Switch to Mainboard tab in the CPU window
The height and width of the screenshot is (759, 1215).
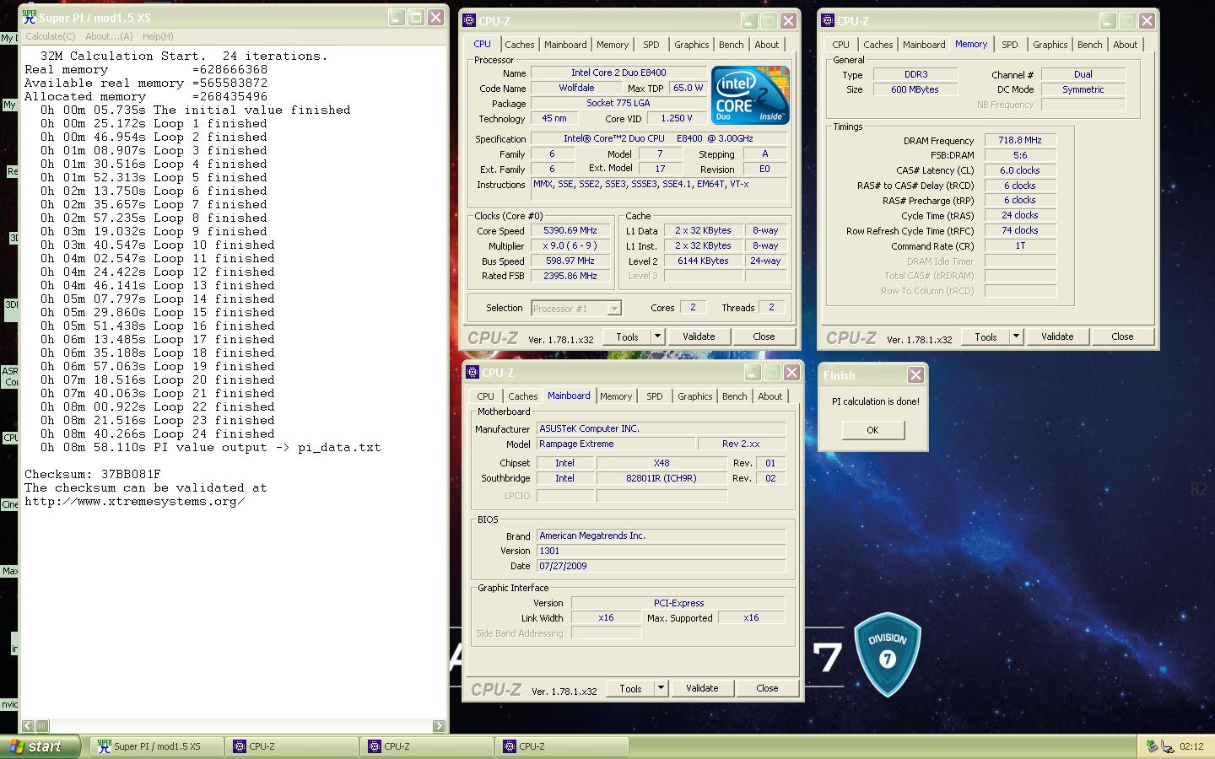[x=565, y=45]
